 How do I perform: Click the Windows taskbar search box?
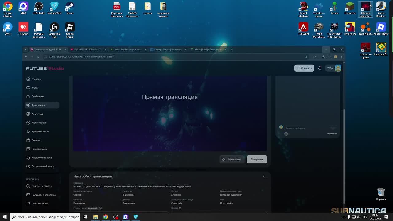pos(45,217)
